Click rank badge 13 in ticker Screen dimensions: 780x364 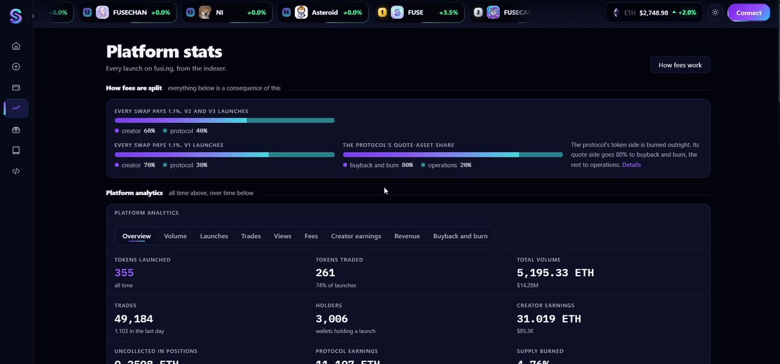click(x=190, y=12)
